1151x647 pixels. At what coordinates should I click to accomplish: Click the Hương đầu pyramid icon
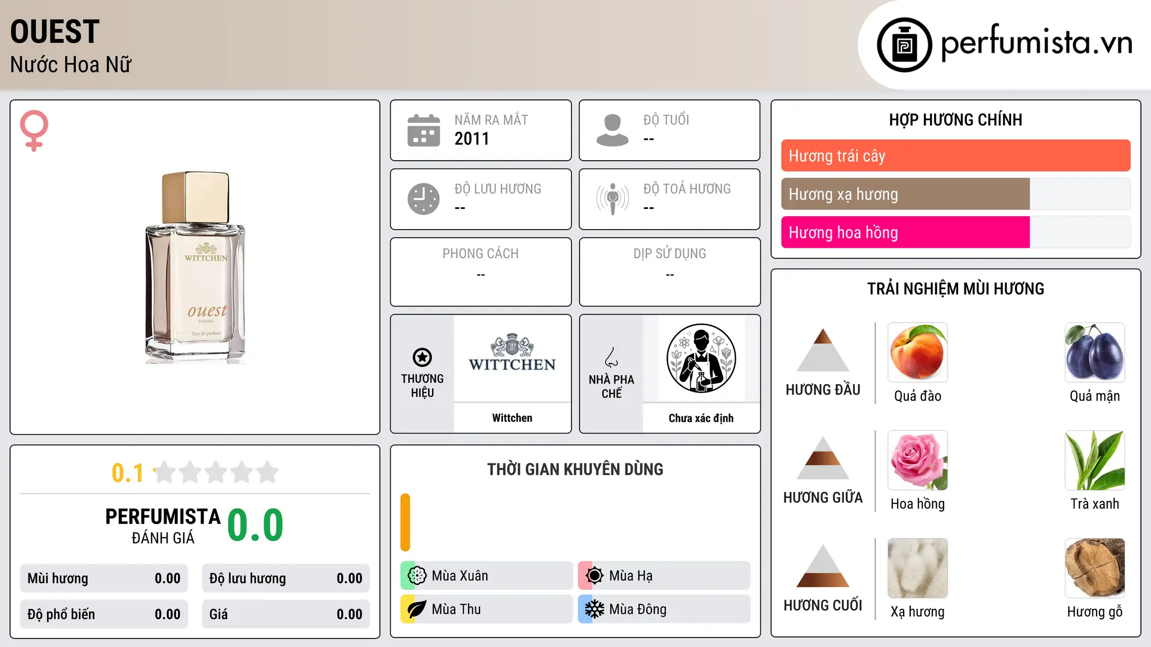[x=823, y=350]
